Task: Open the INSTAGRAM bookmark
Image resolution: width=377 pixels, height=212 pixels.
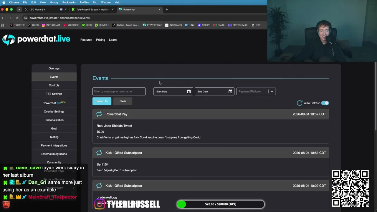Action: click(51, 25)
